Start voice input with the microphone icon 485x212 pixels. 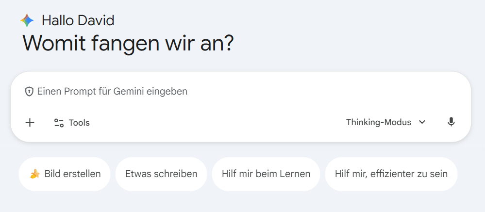tap(451, 122)
